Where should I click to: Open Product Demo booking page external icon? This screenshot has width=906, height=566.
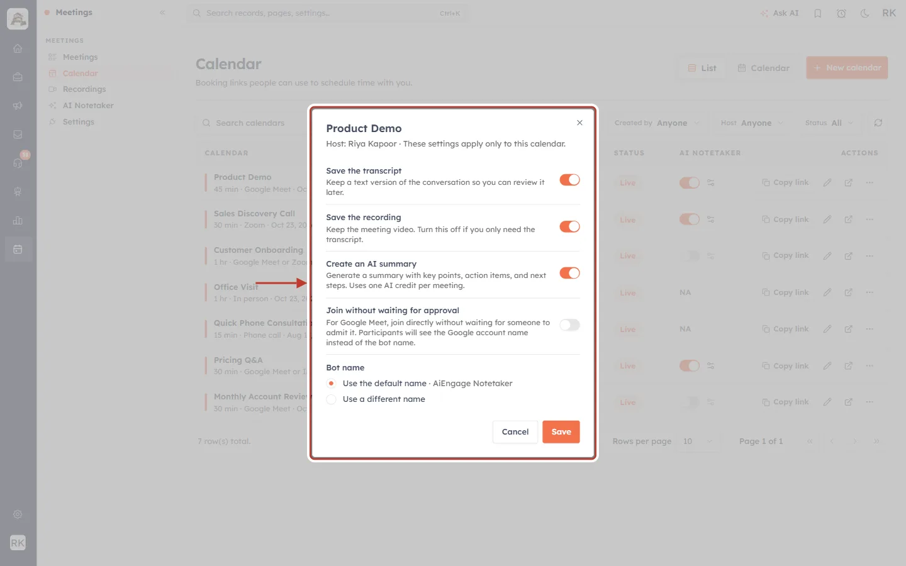[x=849, y=183]
